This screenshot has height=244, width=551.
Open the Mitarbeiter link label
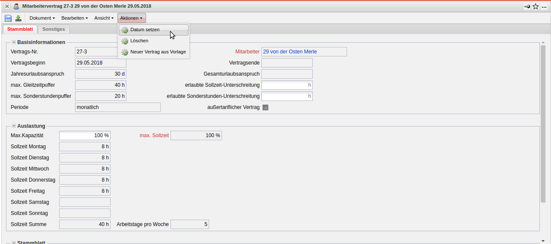pos(247,52)
